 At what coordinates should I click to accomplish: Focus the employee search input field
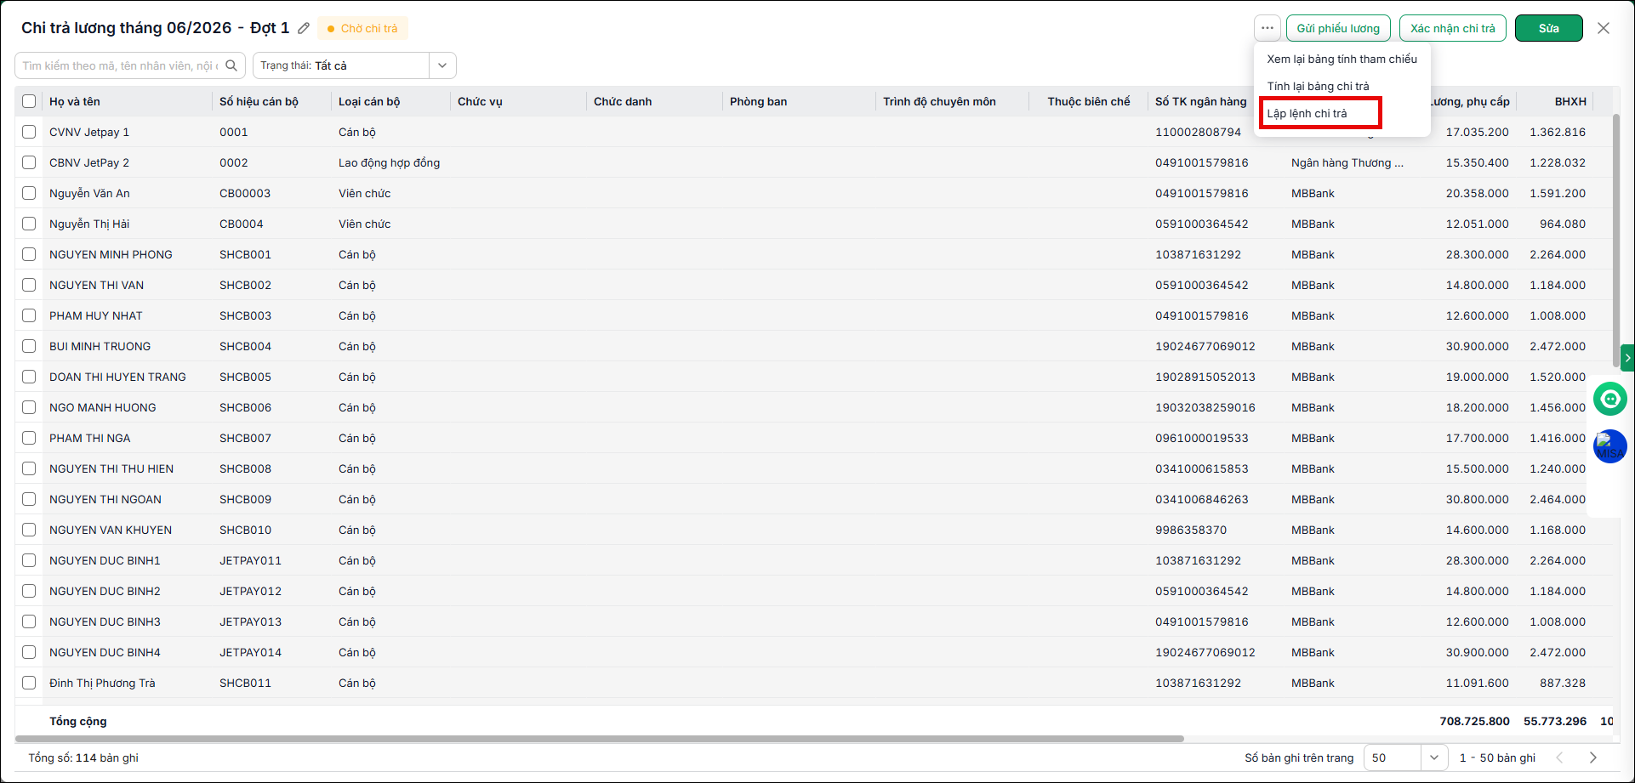pyautogui.click(x=121, y=65)
